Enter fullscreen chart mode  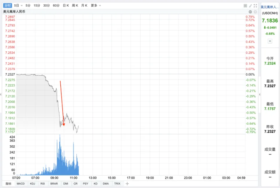click(256, 6)
